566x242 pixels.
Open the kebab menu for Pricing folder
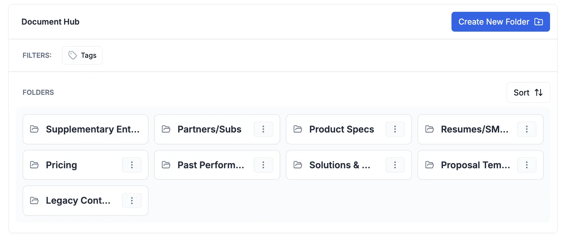(x=132, y=165)
